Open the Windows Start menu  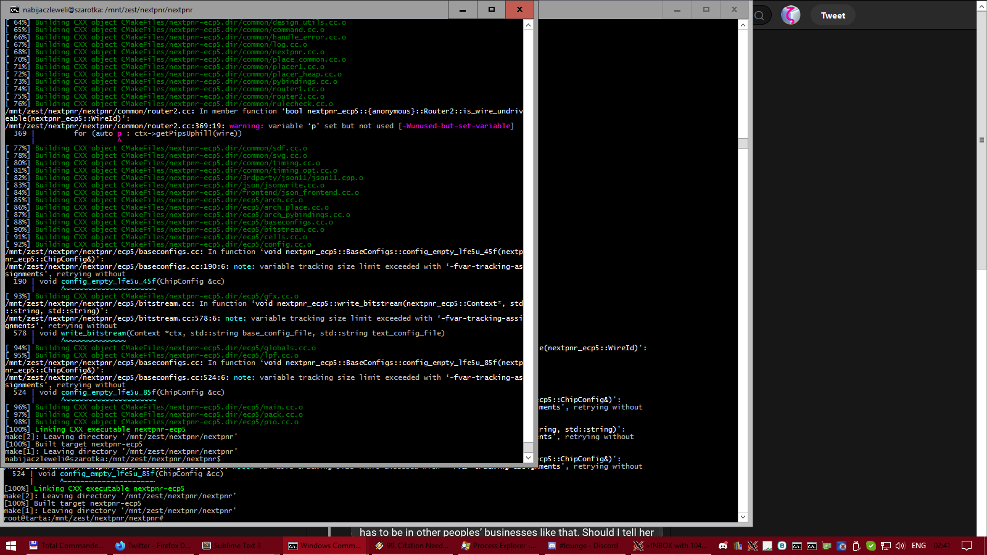[x=10, y=546]
